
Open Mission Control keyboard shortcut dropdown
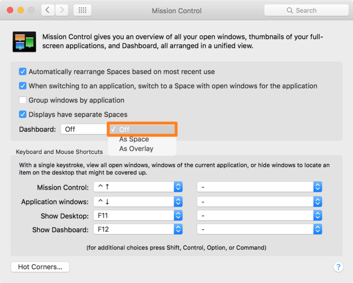[138, 187]
